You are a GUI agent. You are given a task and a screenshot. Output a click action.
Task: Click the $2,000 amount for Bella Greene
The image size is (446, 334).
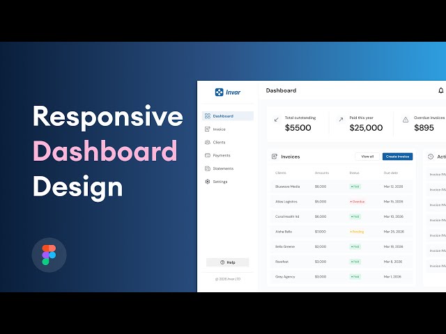[321, 246]
